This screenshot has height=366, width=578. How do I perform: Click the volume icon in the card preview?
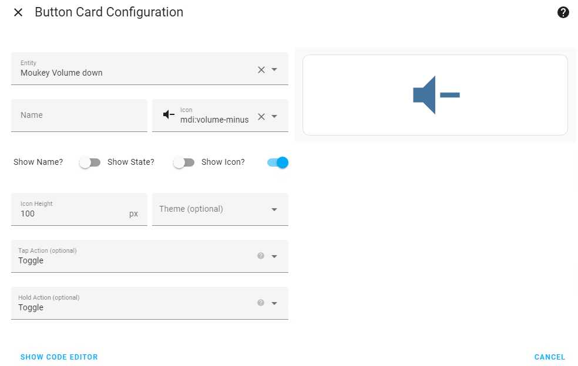tap(436, 94)
